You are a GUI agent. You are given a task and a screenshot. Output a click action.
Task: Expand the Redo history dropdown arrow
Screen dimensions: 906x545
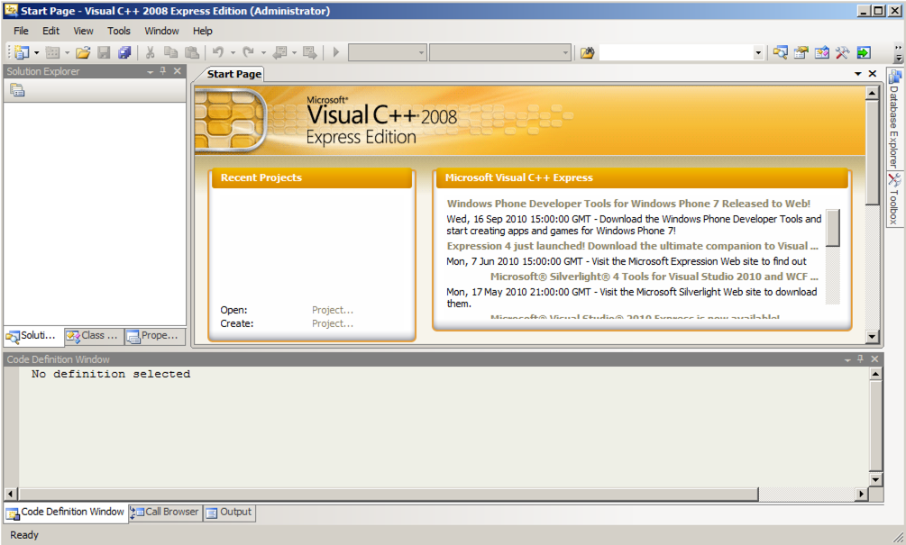[x=263, y=52]
